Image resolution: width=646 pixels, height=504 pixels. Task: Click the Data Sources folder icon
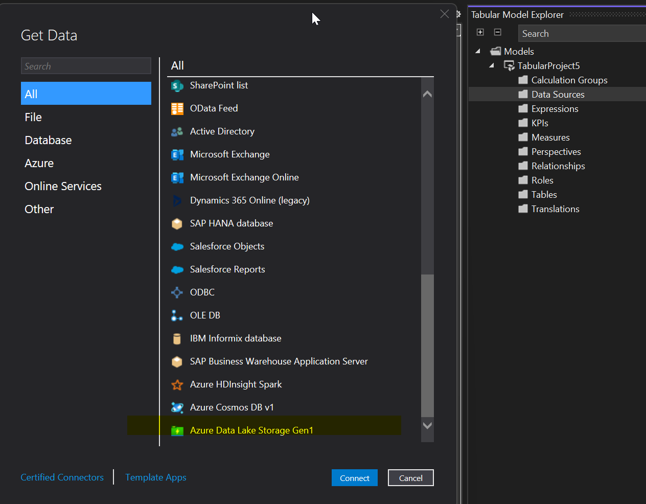tap(523, 94)
